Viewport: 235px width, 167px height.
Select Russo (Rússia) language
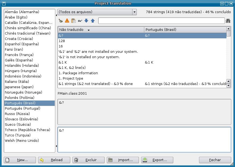click(30, 114)
